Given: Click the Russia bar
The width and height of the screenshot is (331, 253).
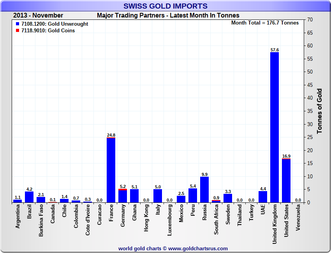Looking at the screenshot, I should tap(204, 190).
